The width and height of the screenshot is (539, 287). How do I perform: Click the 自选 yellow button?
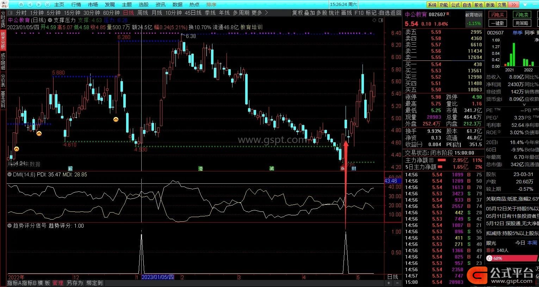click(467, 5)
